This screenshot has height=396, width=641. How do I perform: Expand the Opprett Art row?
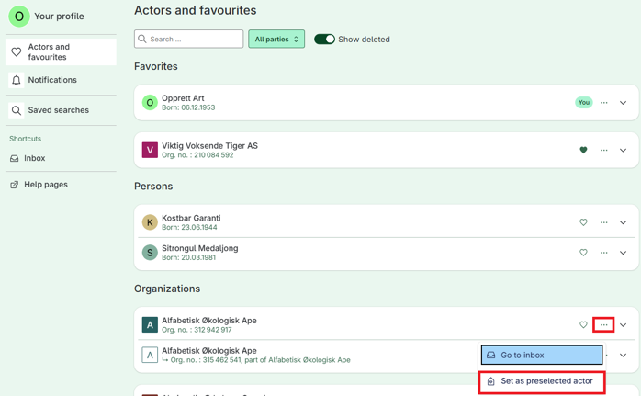(x=623, y=103)
